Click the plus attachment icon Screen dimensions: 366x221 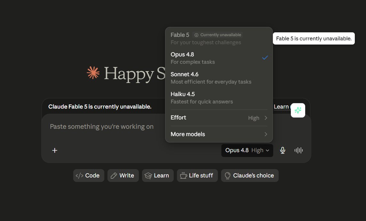click(x=55, y=151)
